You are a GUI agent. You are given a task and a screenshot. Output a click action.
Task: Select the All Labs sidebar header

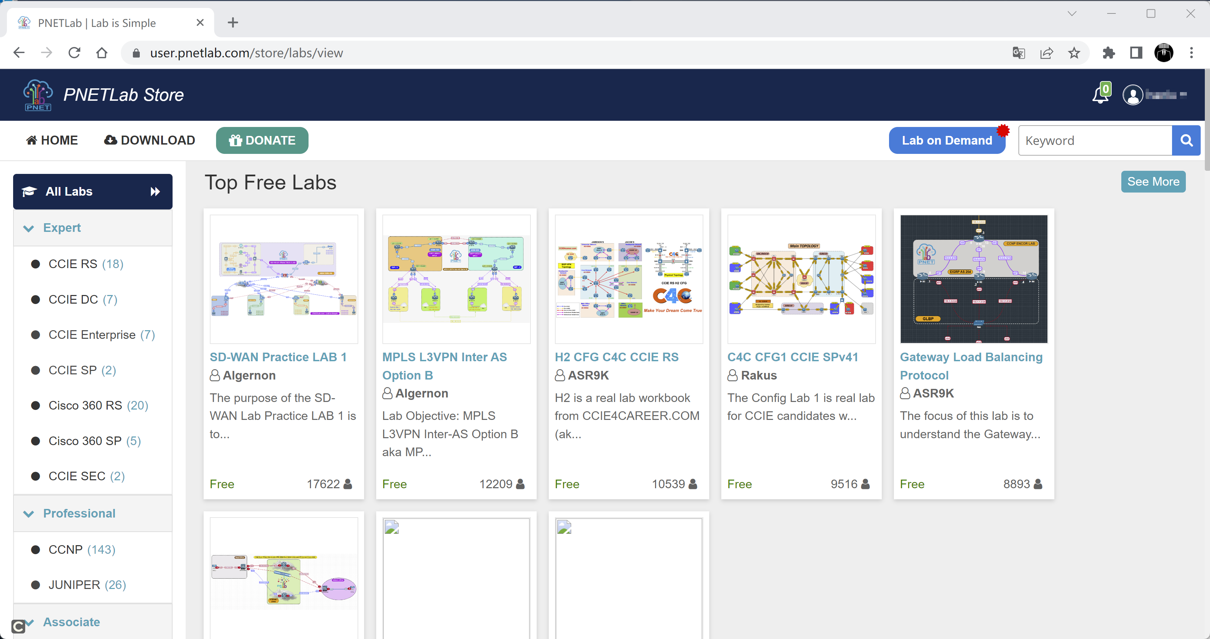92,191
